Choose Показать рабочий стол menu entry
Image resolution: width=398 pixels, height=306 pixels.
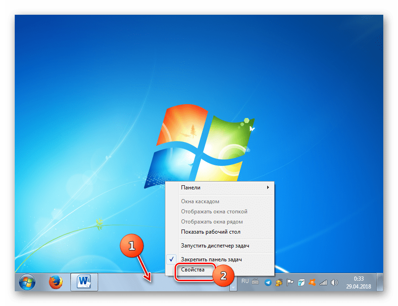point(220,232)
